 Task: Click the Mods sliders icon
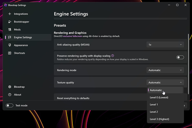[x=10, y=29]
